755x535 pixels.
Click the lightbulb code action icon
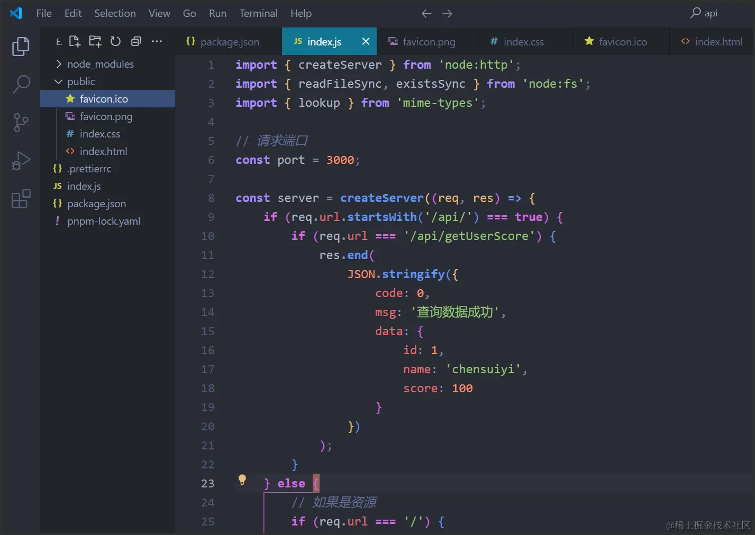[x=242, y=479]
